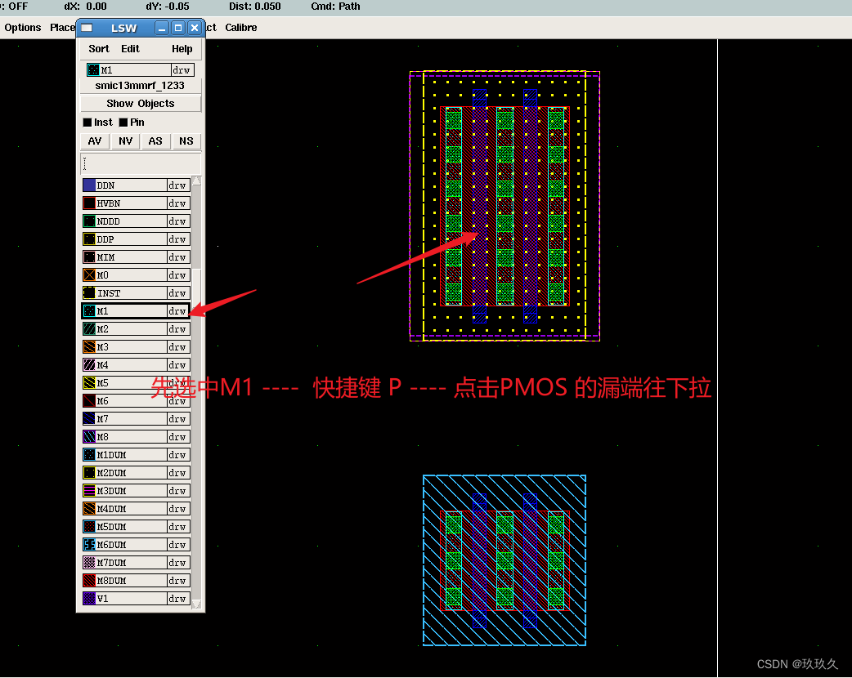Screen dimensions: 852x678
Task: Click the layer list scroll-down arrow
Action: (x=197, y=604)
